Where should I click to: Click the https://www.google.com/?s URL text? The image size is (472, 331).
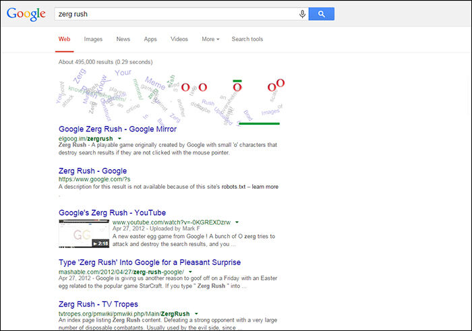pos(94,179)
